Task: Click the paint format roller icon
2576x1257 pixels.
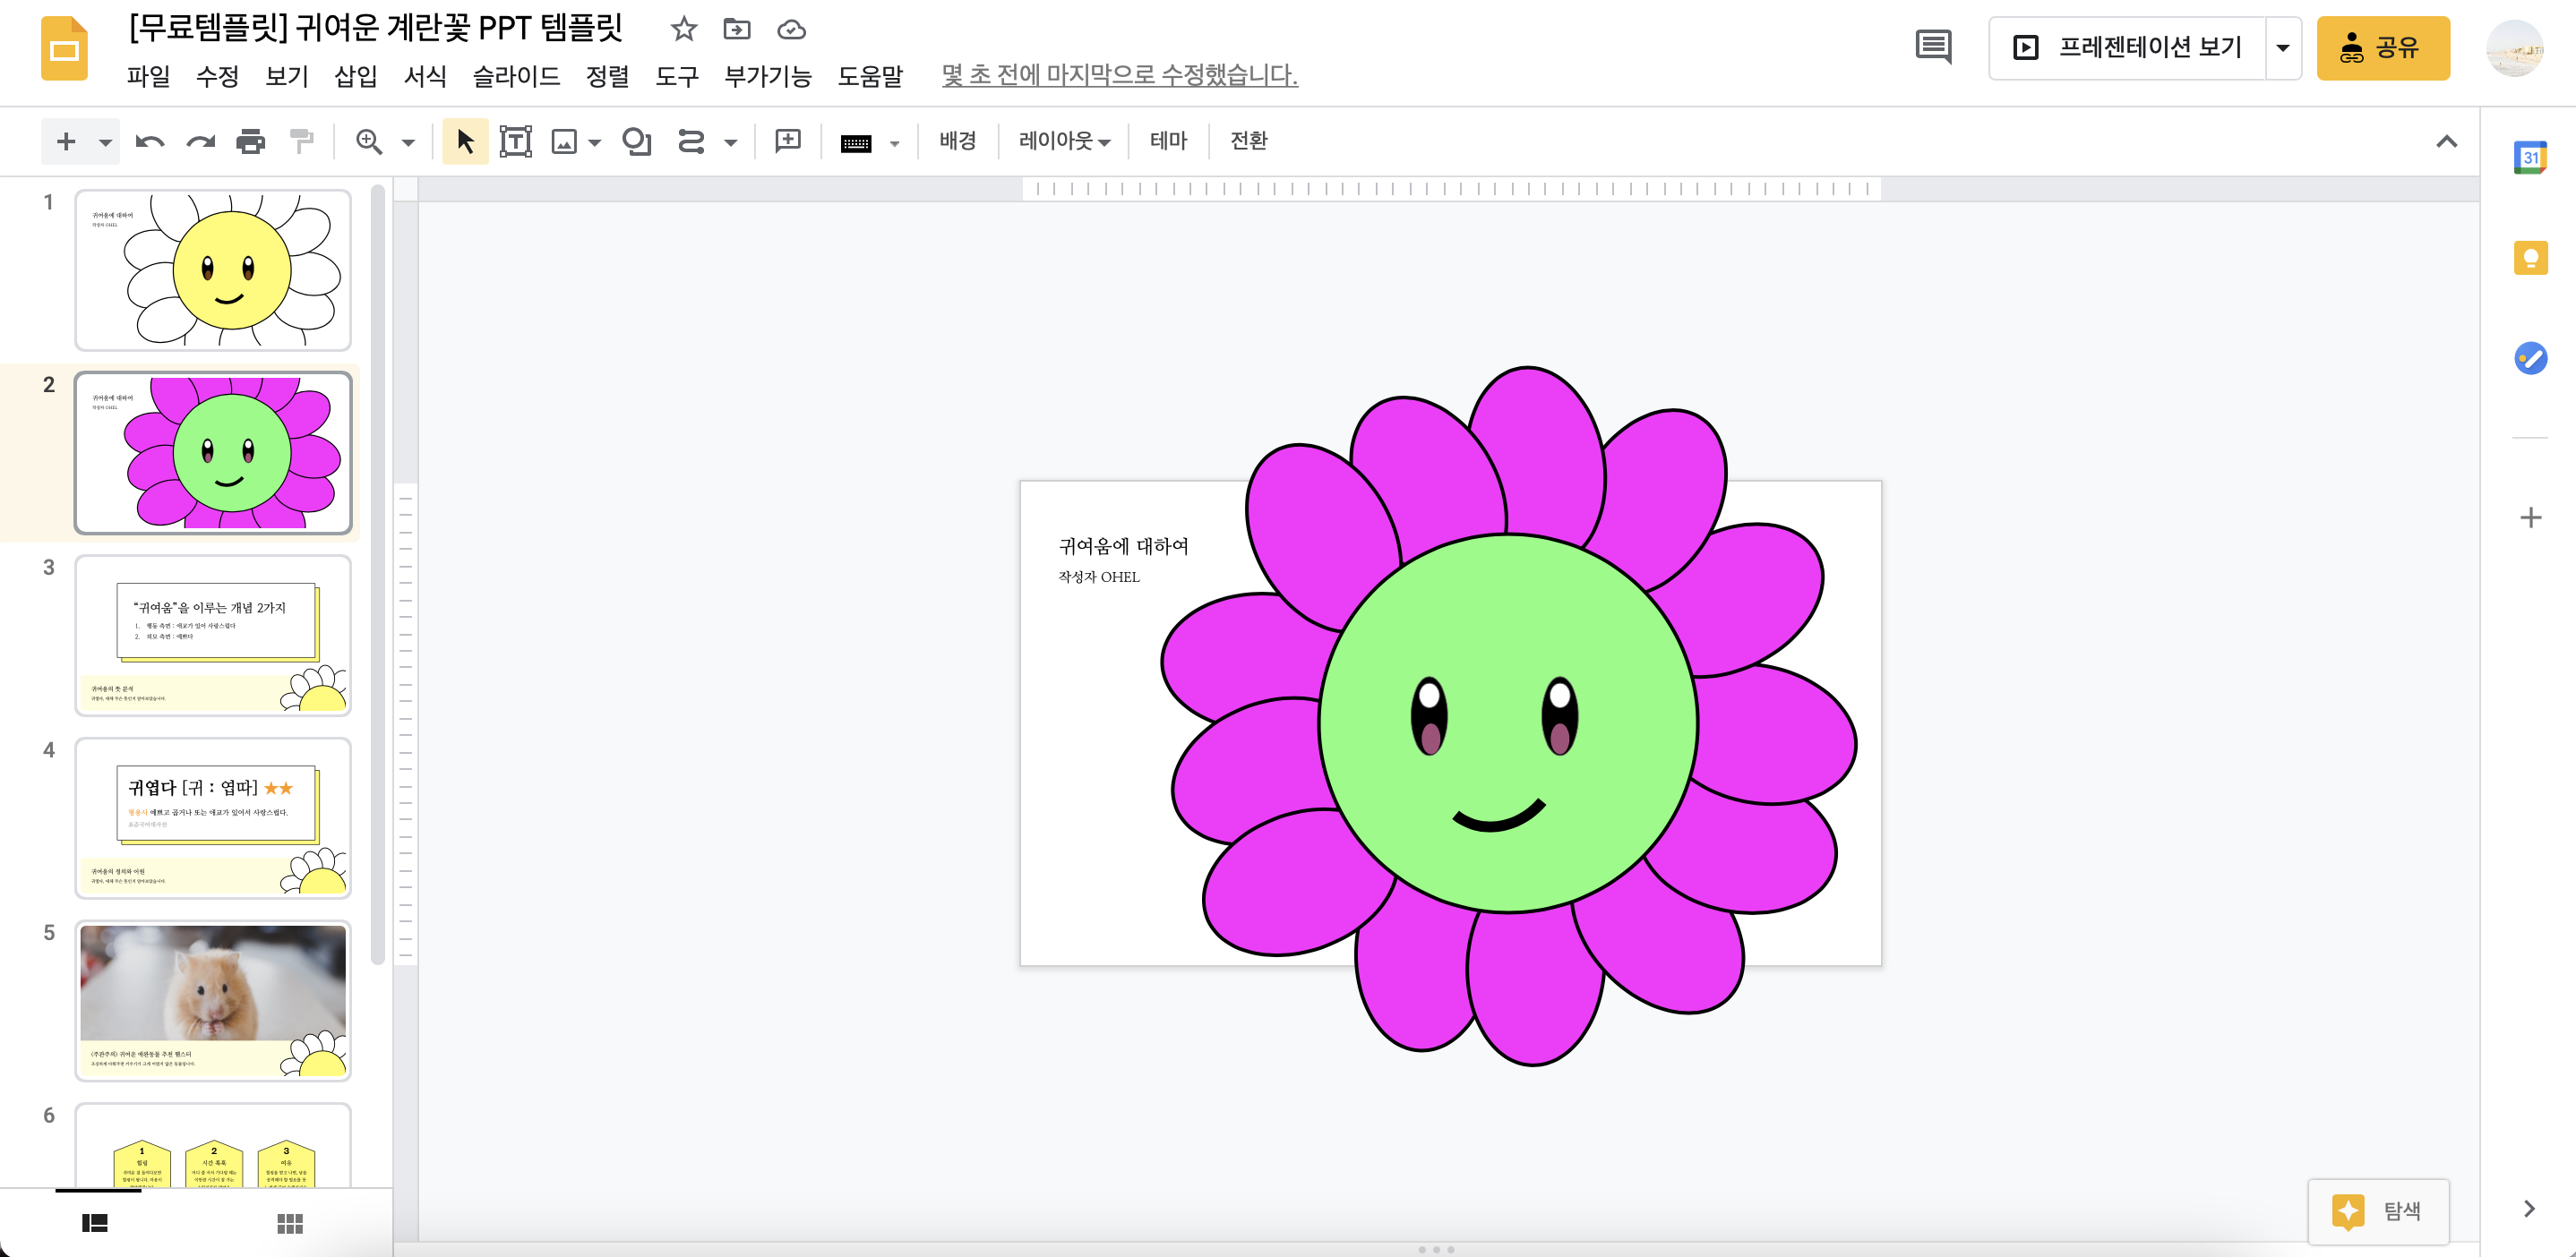Action: point(300,141)
